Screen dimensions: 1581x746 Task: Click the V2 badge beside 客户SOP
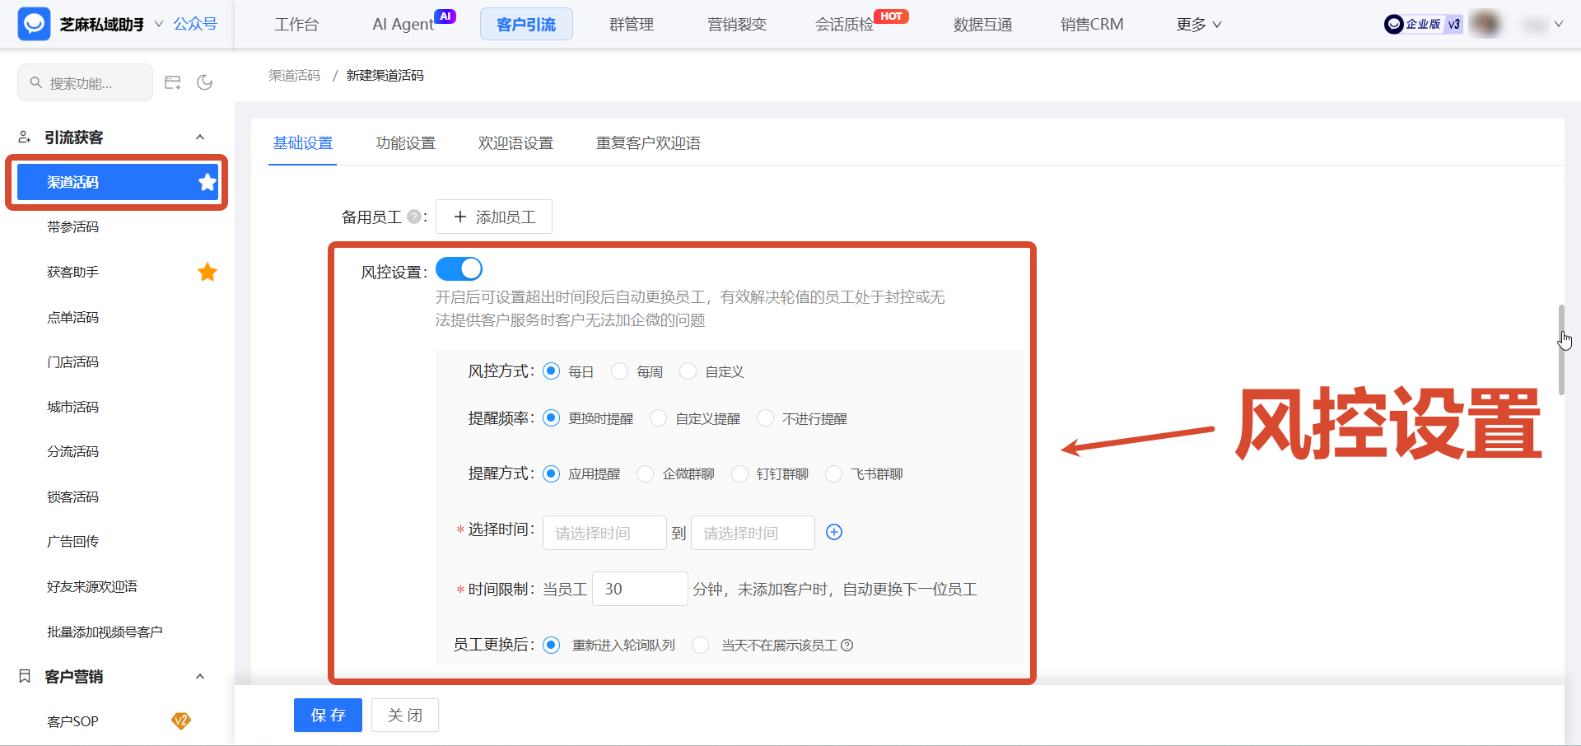[181, 720]
